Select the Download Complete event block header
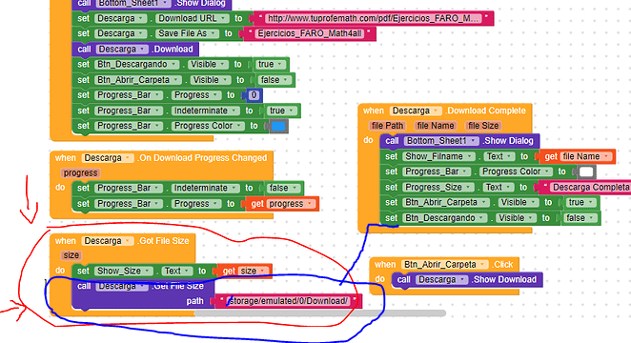 click(445, 111)
